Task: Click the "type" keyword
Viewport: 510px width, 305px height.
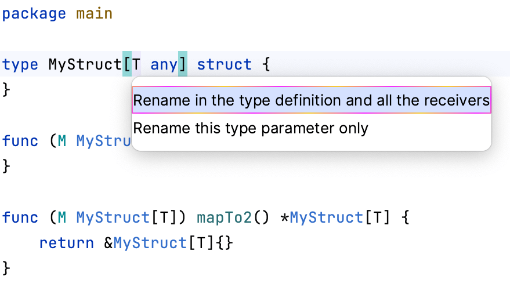Action: pos(20,64)
